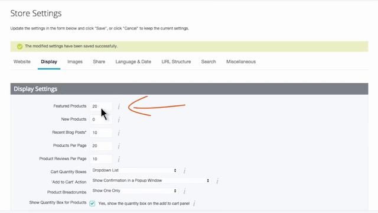Open the Share tab
The height and width of the screenshot is (213, 378).
coord(99,62)
